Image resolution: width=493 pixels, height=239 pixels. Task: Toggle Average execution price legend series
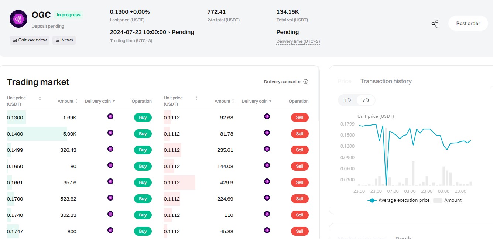399,200
